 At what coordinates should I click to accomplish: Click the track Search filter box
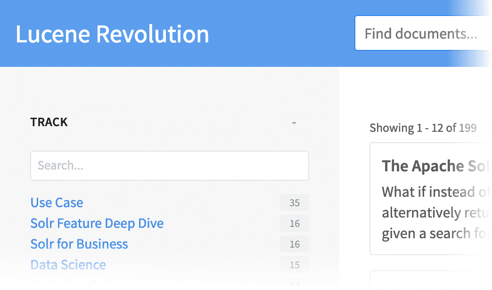(170, 166)
